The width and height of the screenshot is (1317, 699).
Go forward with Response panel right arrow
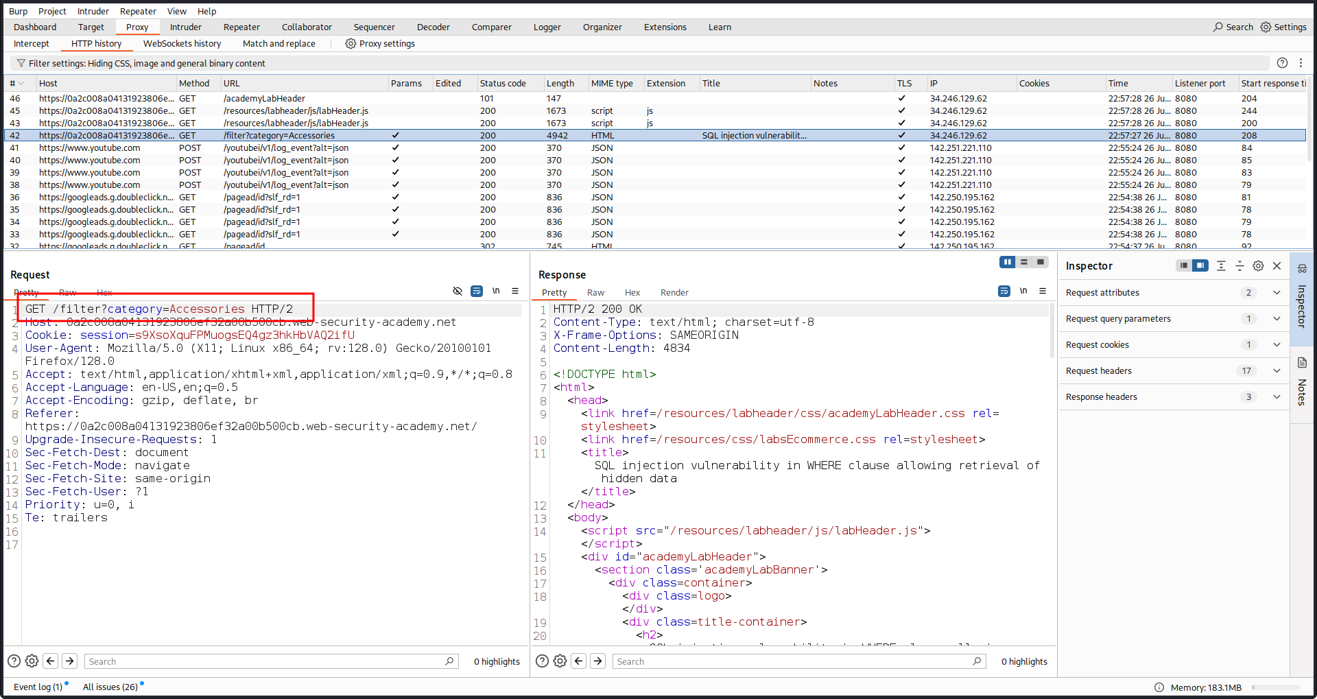click(598, 661)
